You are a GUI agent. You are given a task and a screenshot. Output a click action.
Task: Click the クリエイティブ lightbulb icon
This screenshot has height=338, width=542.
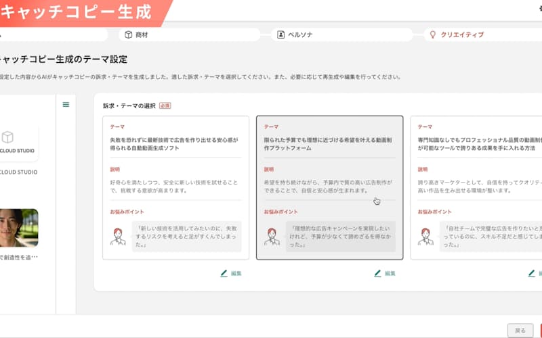tap(432, 35)
